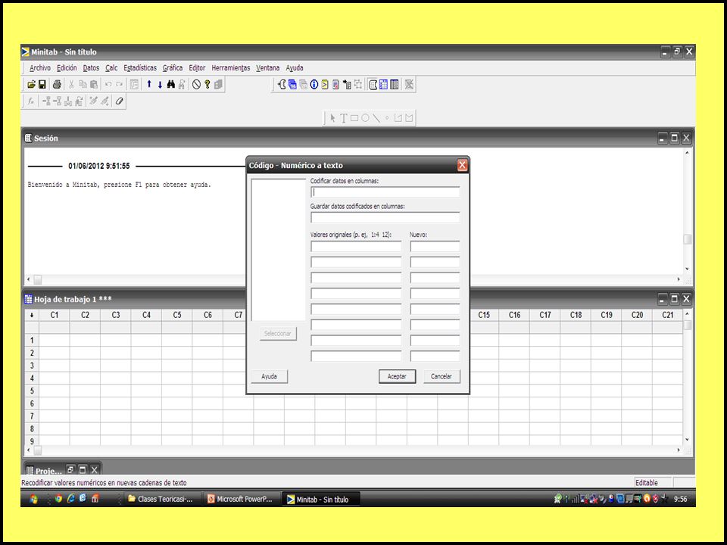Screen dimensions: 727x545
Task: Click the worksheet horizontal scroll-right arrow
Action: 679,450
